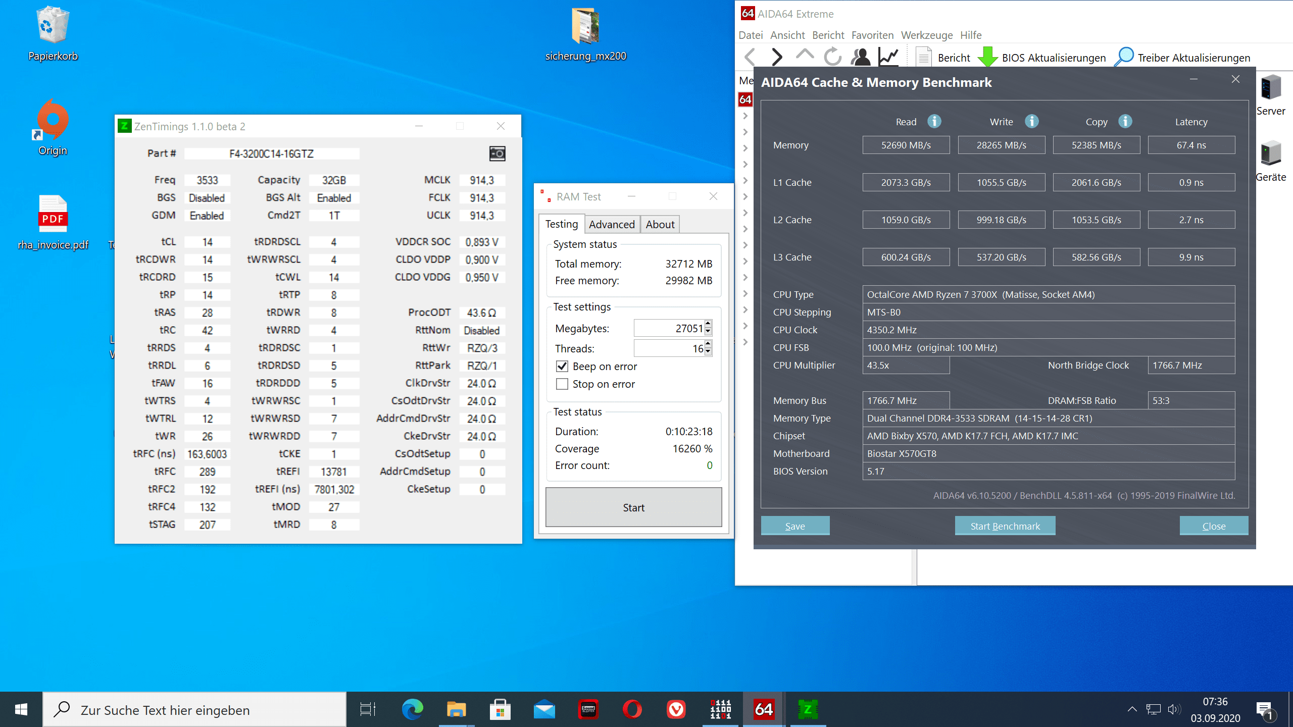The height and width of the screenshot is (727, 1293).
Task: Click Close in the benchmark dialog
Action: 1214,526
